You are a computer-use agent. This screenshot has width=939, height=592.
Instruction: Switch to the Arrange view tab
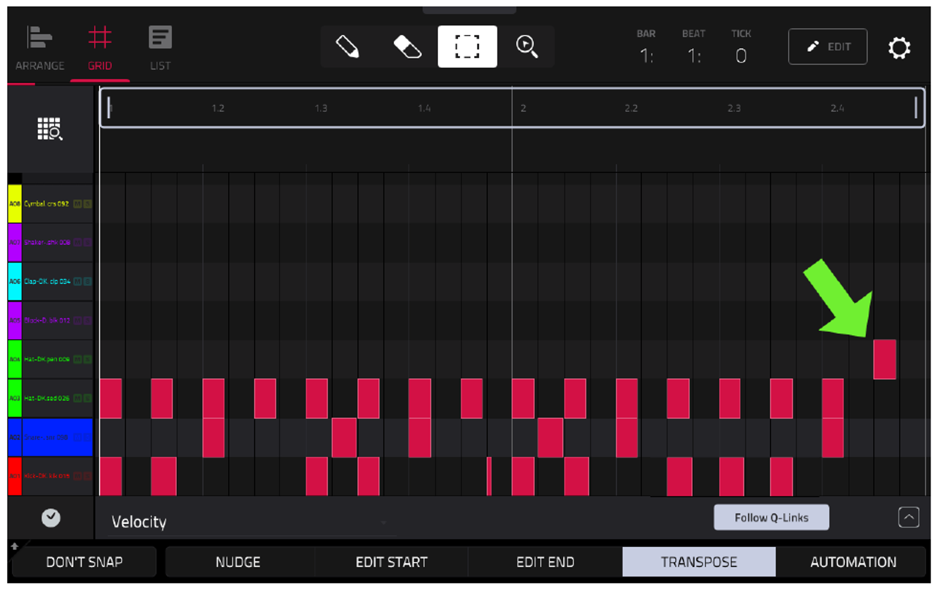(40, 49)
